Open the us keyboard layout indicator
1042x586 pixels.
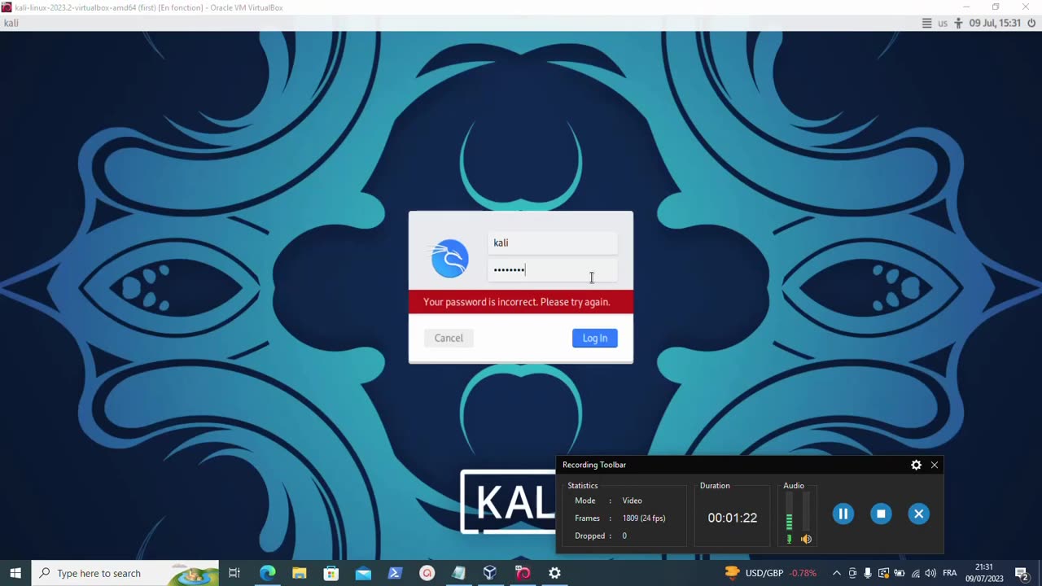943,23
